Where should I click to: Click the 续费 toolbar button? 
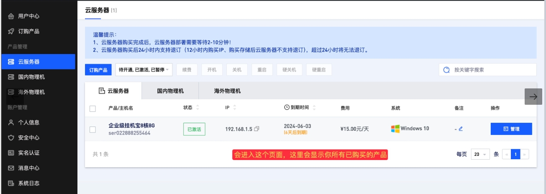pos(187,70)
